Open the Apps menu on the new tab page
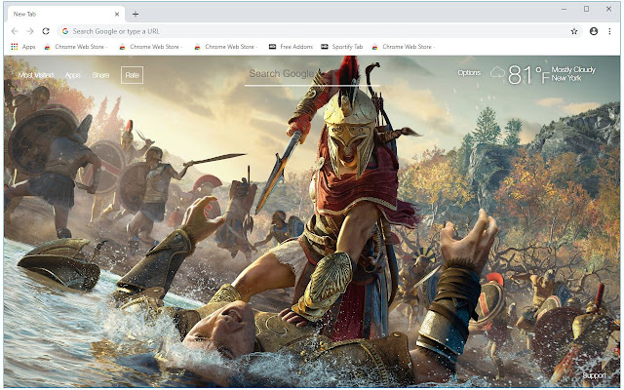The image size is (624, 390). [x=72, y=75]
